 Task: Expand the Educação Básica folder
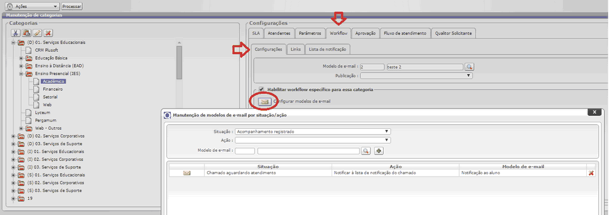pyautogui.click(x=22, y=58)
